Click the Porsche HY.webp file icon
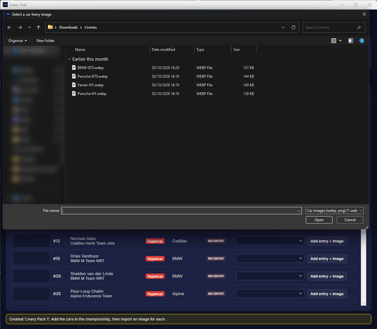 pos(74,93)
